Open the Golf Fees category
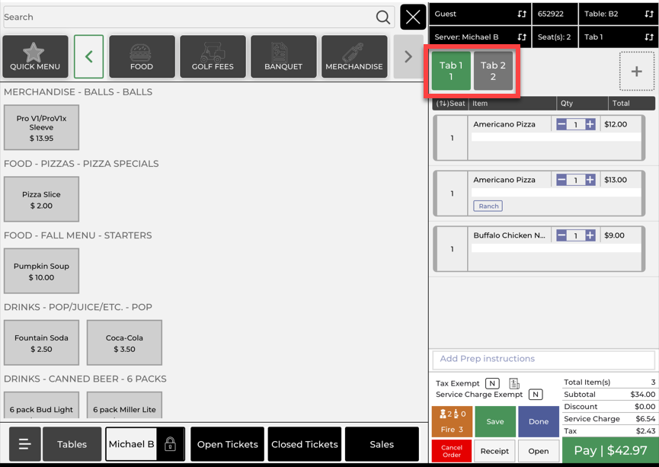659x467 pixels. [x=213, y=57]
